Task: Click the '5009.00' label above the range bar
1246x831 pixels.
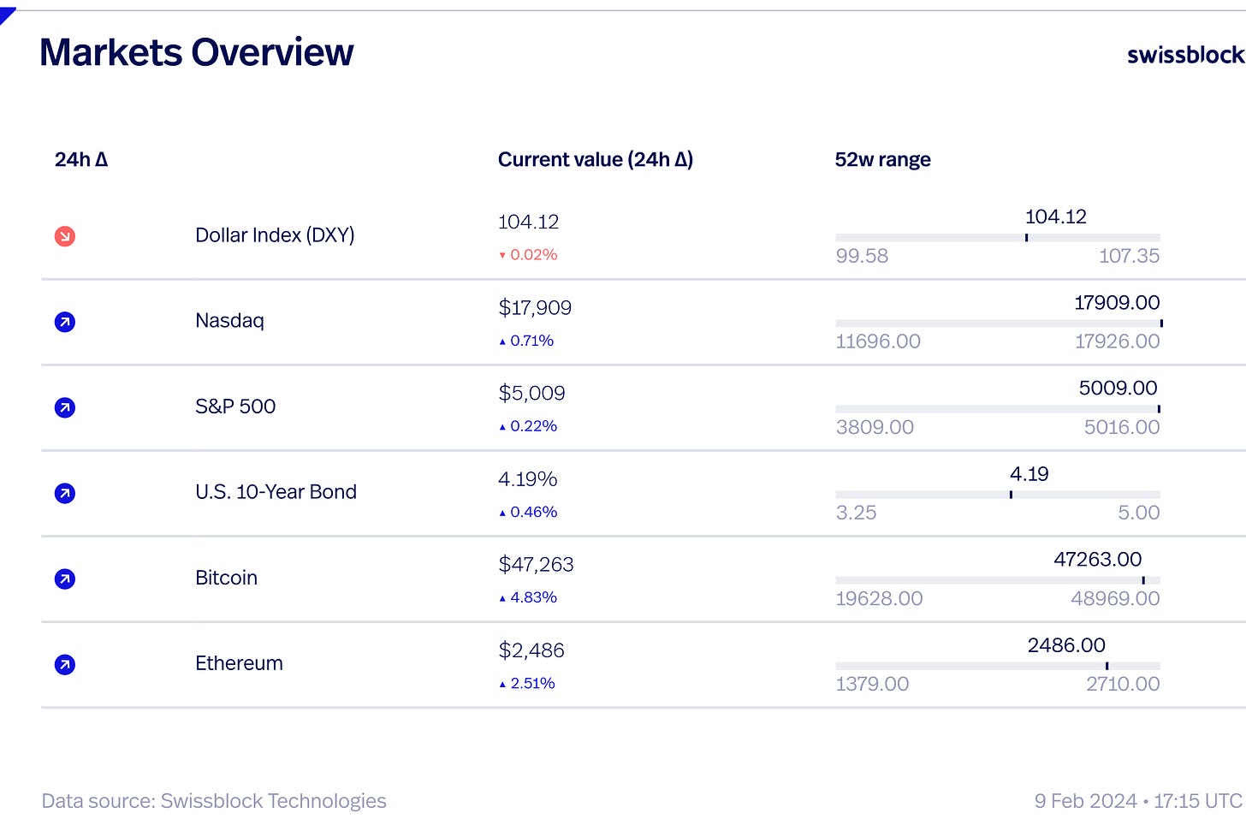Action: [x=1118, y=388]
